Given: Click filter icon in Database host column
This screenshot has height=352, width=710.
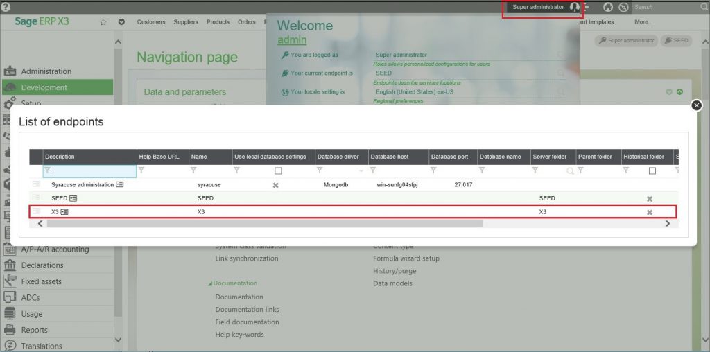Looking at the screenshot, I should click(x=372, y=170).
